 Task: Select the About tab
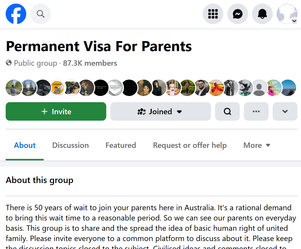(x=25, y=145)
